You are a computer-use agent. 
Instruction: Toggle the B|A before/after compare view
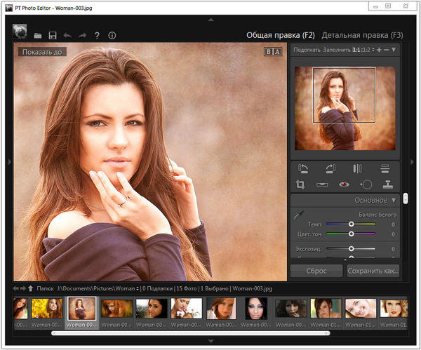click(x=272, y=51)
